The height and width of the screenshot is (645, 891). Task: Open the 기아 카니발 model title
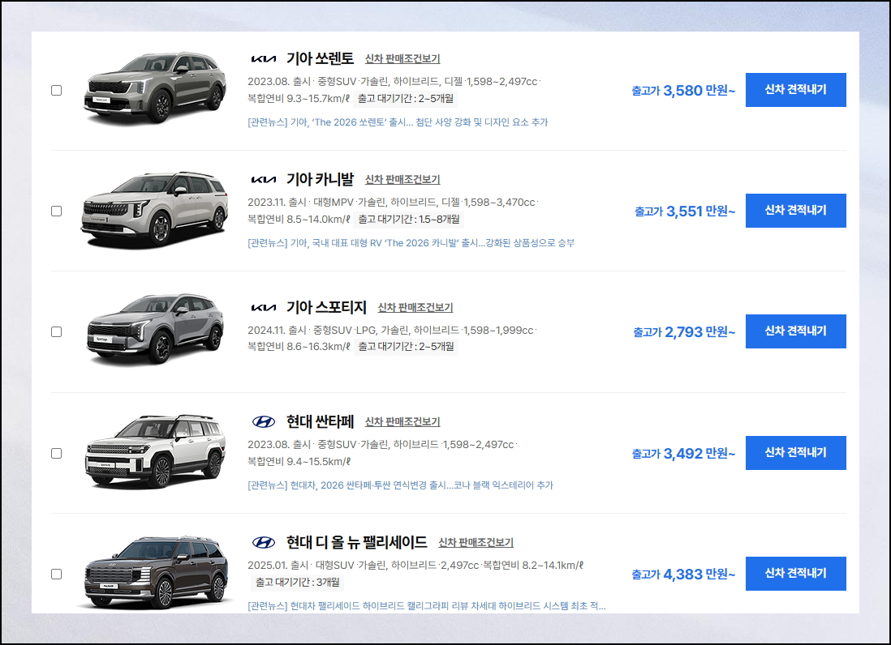320,179
